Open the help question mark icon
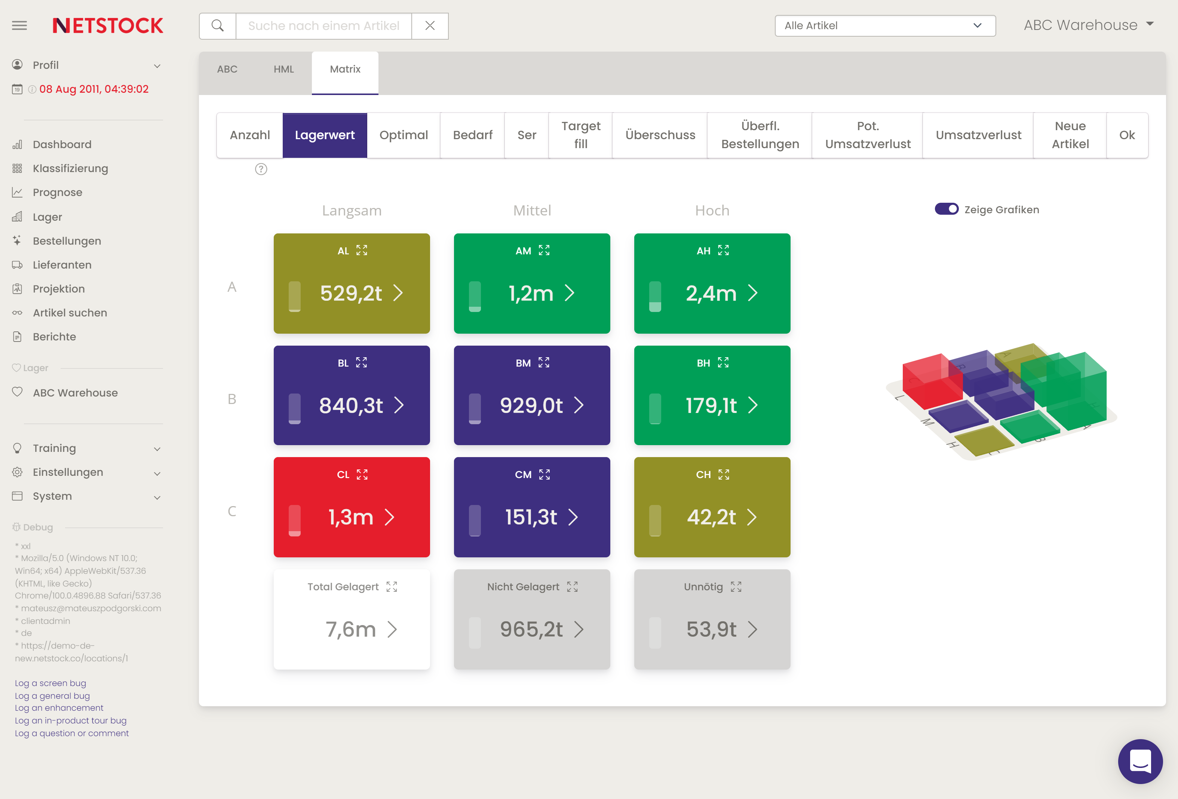The image size is (1178, 799). click(261, 169)
